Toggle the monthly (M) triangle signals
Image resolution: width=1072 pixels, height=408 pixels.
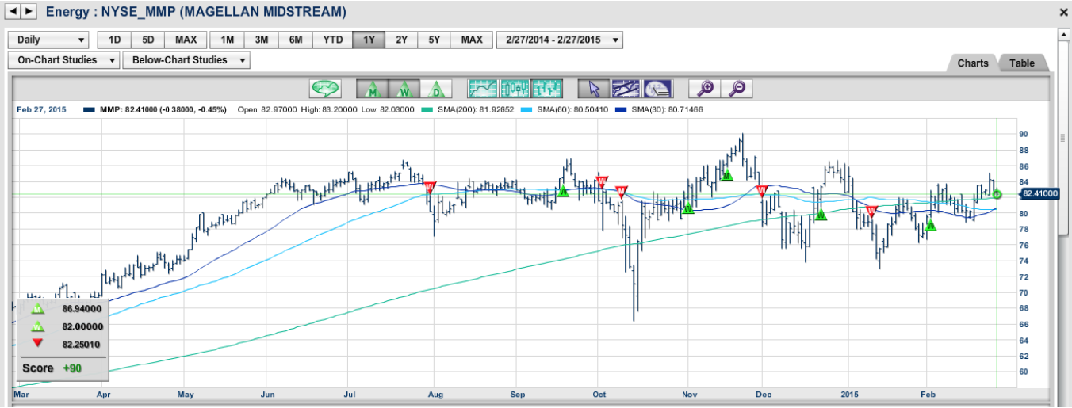pos(371,89)
